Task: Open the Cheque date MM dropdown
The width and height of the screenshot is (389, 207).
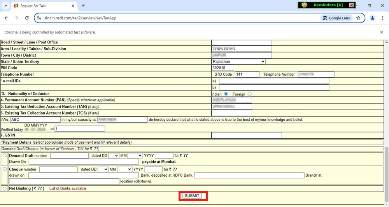Action: [x=124, y=169]
